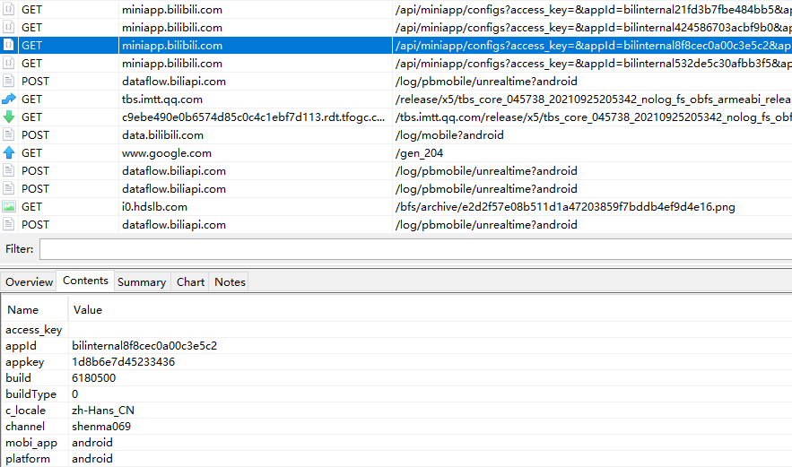Click the JSON icon of the highlighted bilinternal8f8cec0a00c3e5c2 request
This screenshot has width=792, height=467.
coord(9,46)
